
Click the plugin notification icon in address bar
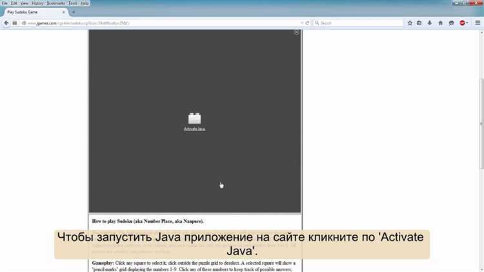point(14,23)
